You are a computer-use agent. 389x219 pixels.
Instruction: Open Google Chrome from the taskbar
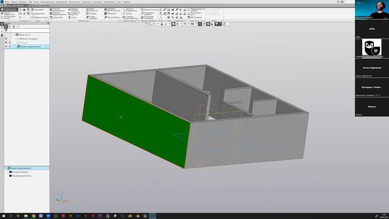(33, 216)
